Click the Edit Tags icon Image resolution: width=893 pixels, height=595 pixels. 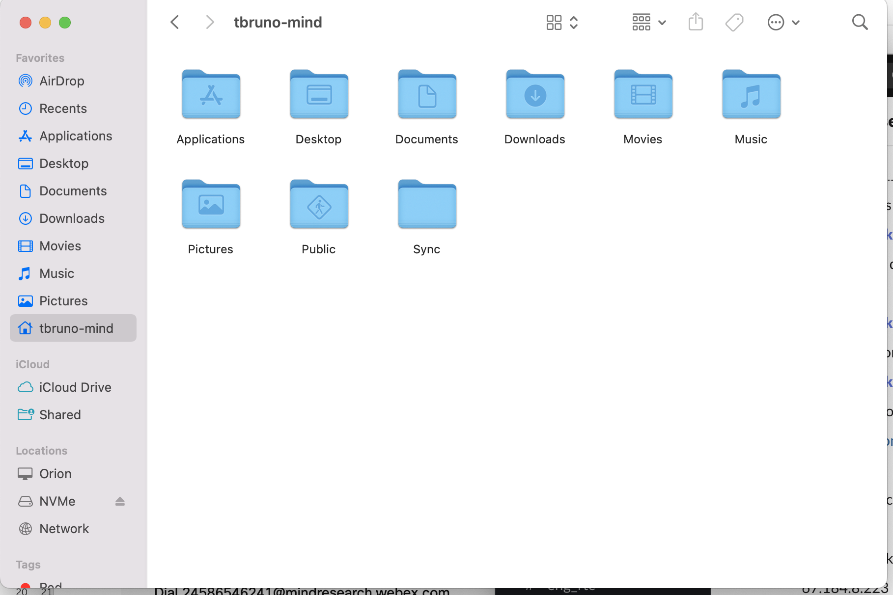coord(734,22)
